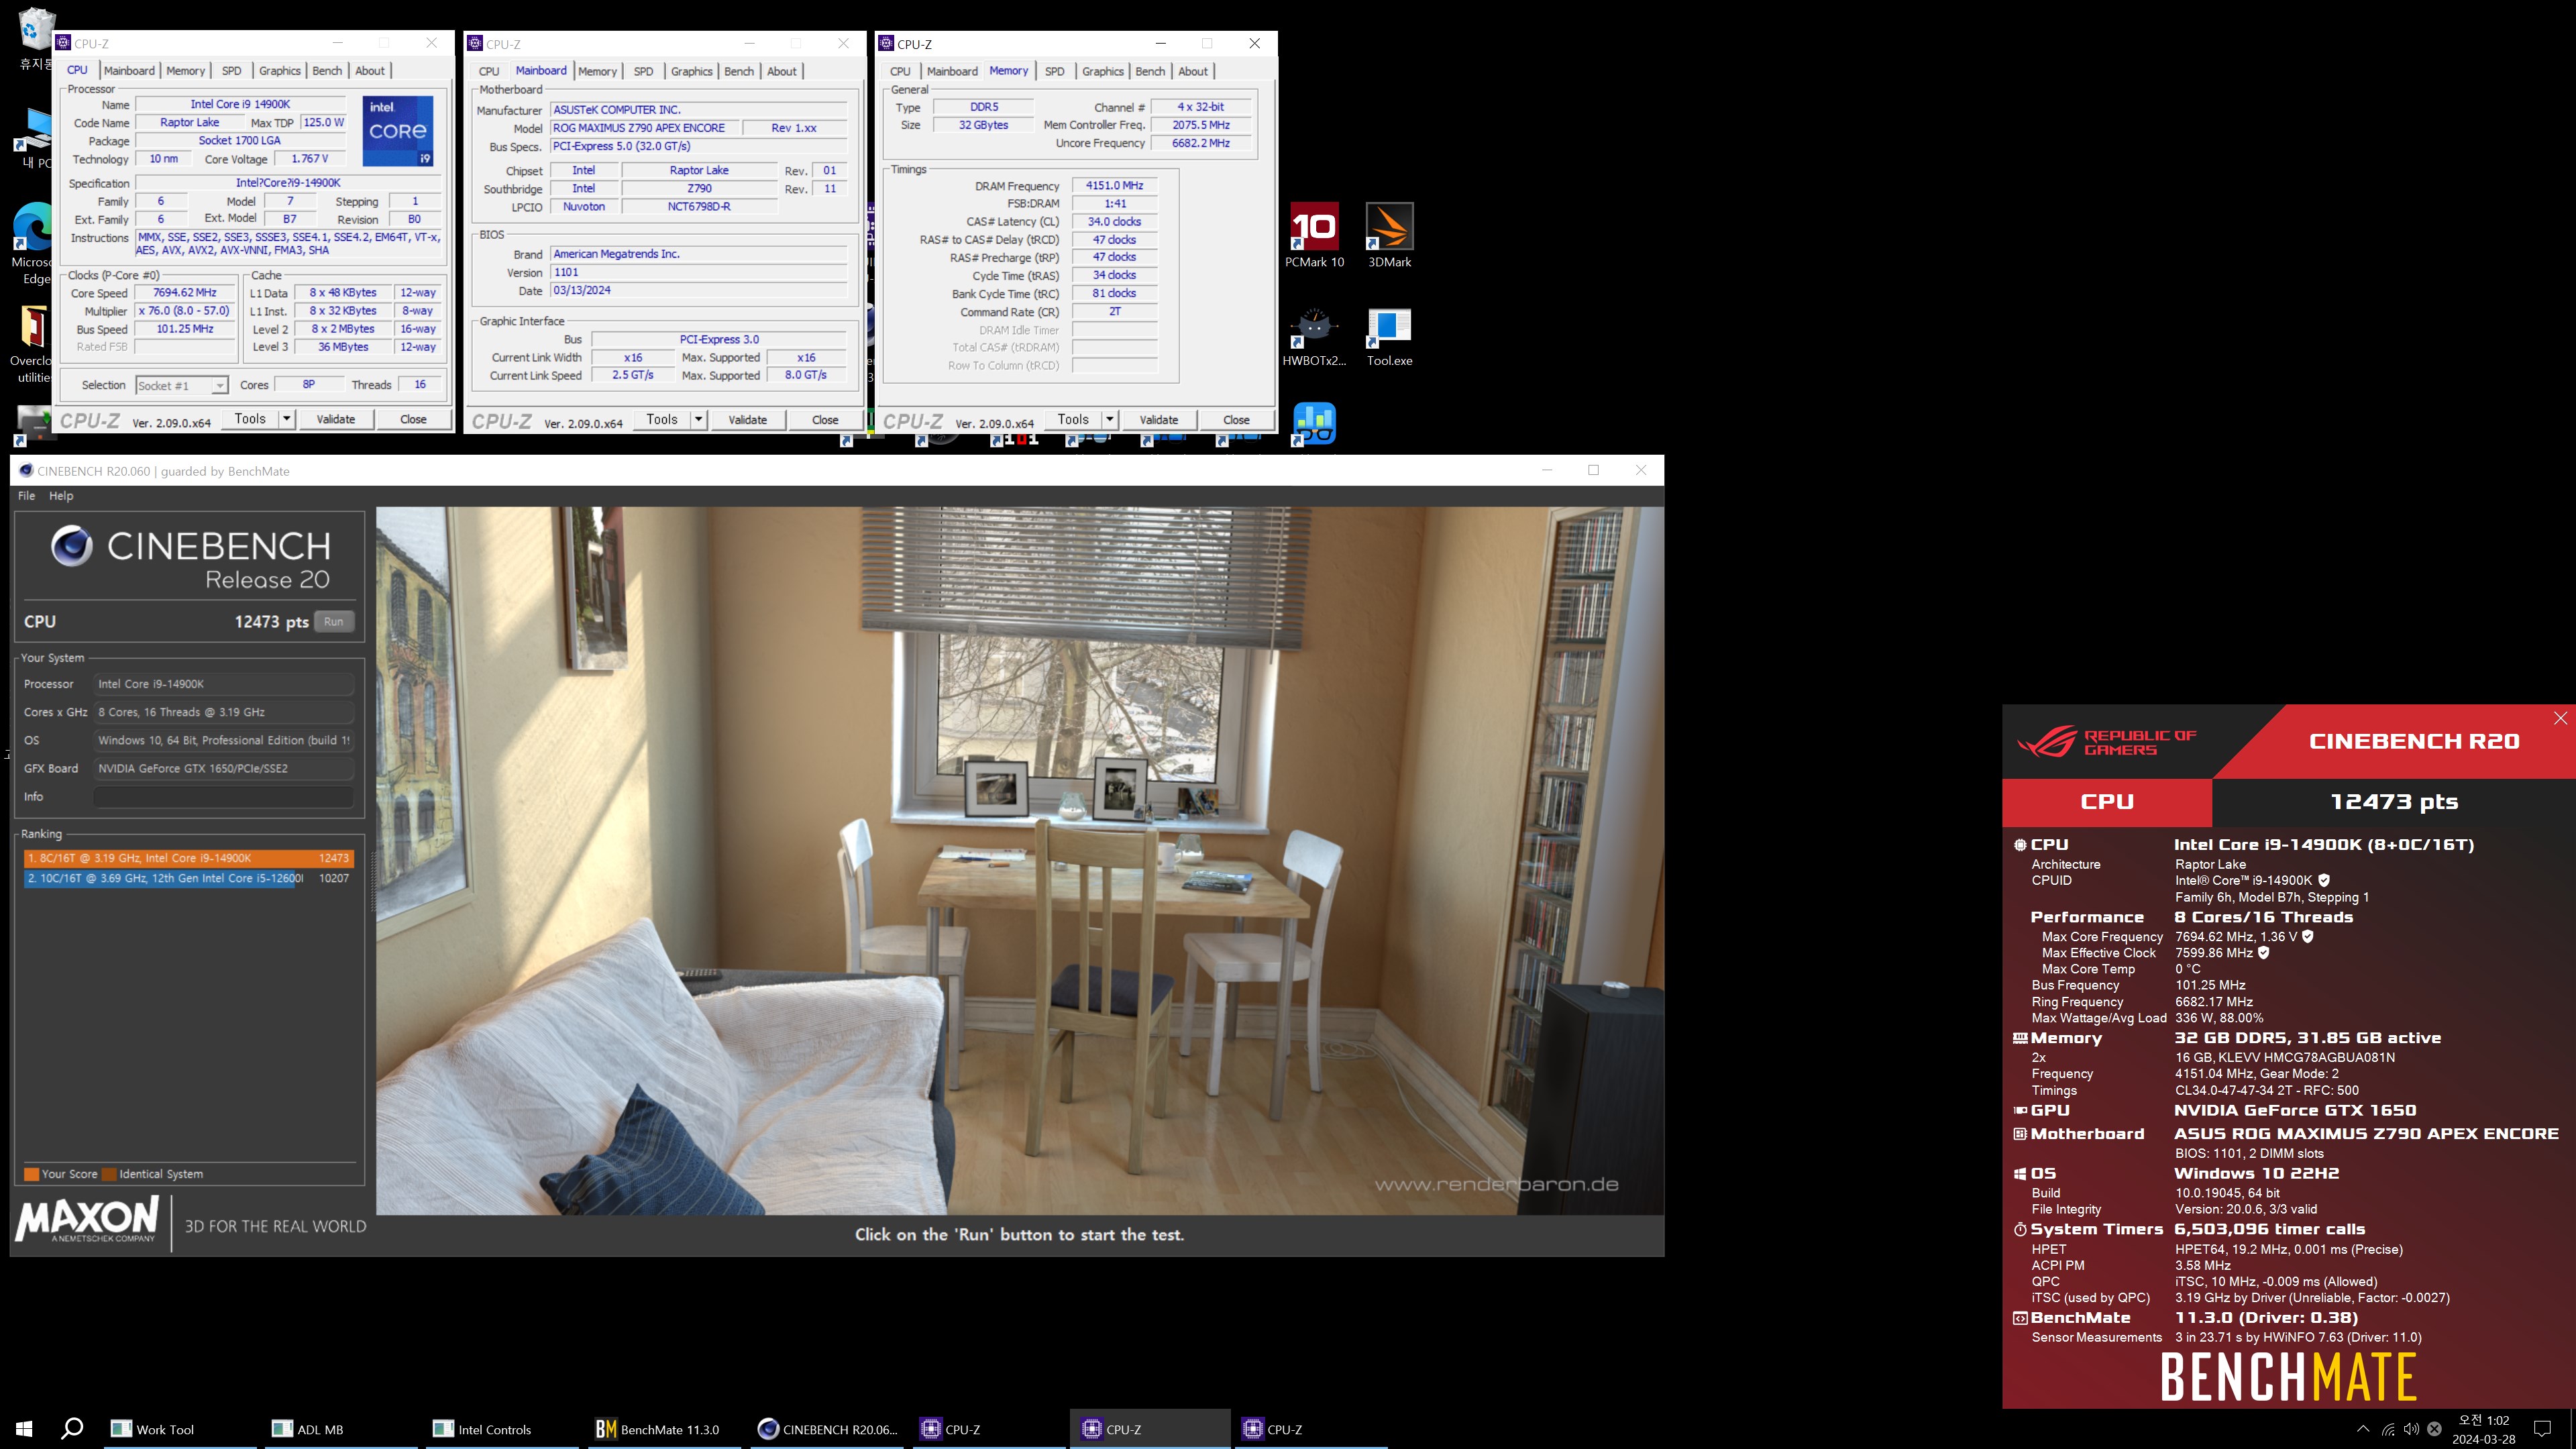Open the Tool.exe desktop shortcut

(1389, 335)
